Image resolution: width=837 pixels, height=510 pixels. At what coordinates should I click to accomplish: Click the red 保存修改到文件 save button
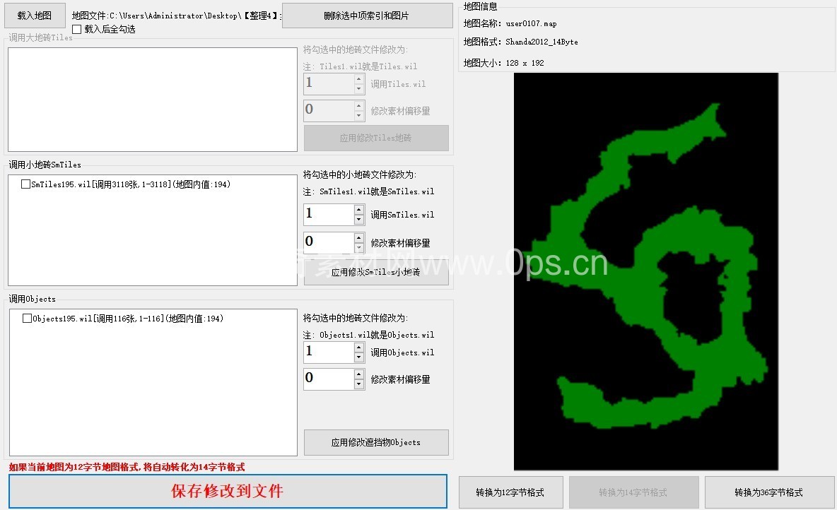click(x=228, y=492)
